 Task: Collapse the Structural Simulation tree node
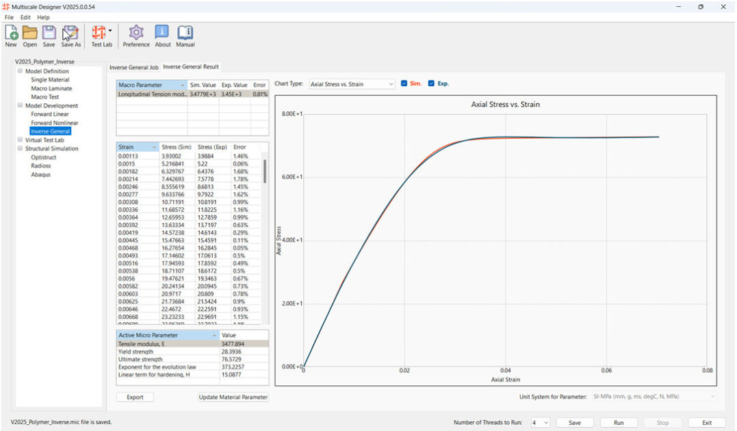point(20,148)
